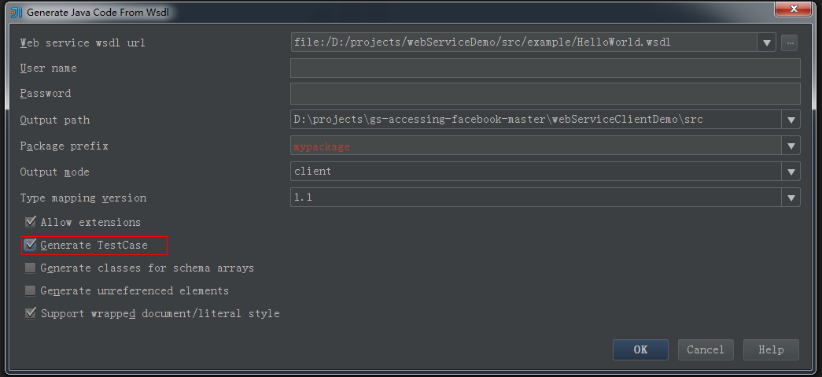Close the Generate Java Code dialog
Image resolution: width=822 pixels, height=377 pixels.
793,10
